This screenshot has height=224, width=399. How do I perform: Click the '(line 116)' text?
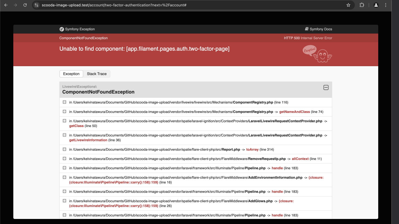[x=281, y=102]
